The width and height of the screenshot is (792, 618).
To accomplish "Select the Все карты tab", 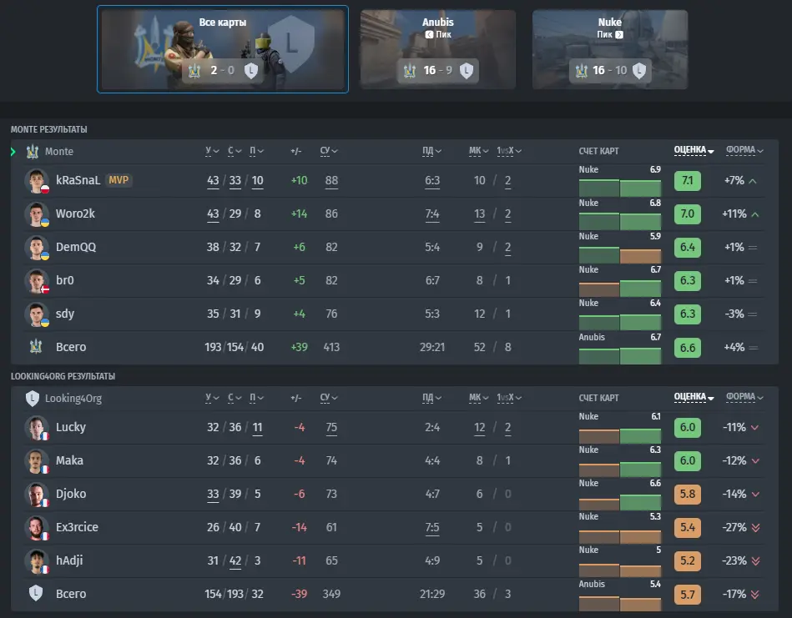I will click(x=223, y=49).
